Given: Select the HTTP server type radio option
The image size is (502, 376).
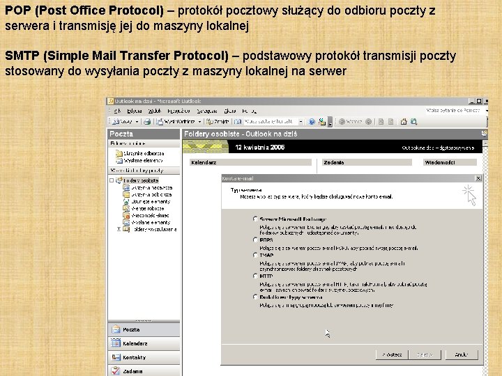Looking at the screenshot, I should (255, 276).
